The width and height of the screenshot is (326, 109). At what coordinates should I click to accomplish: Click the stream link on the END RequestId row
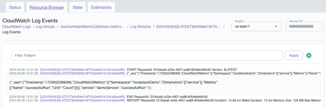coord(82,97)
